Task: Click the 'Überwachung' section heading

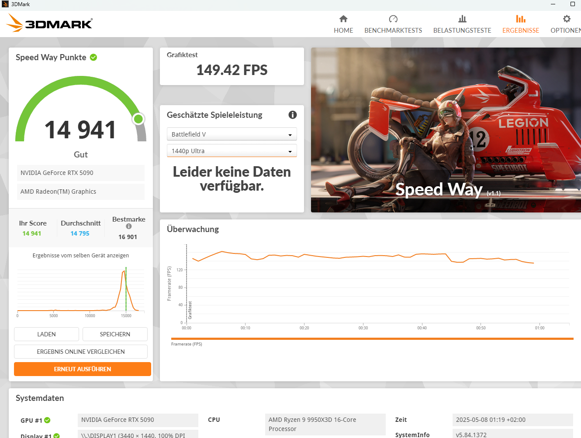Action: (193, 229)
